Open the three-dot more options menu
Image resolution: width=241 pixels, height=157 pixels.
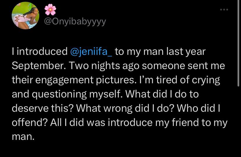tap(224, 10)
